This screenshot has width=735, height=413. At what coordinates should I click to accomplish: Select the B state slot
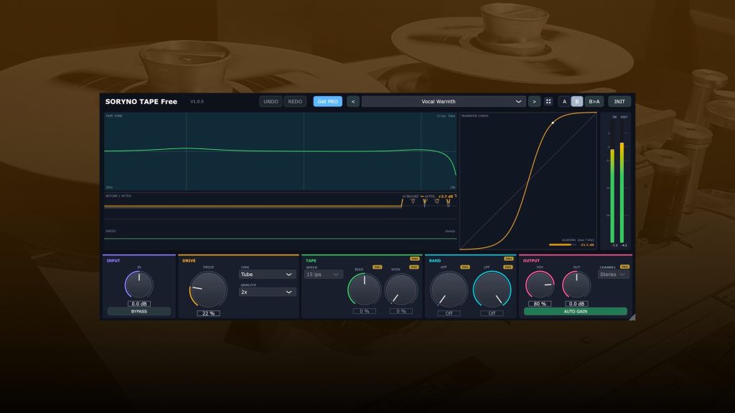tap(577, 101)
